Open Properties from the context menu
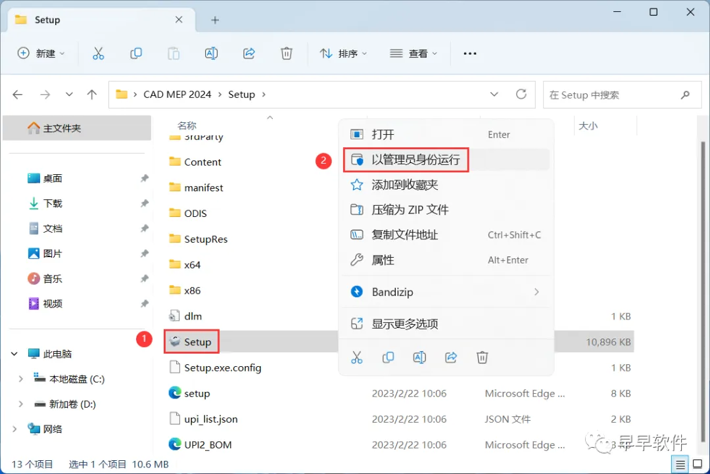Viewport: 710px width, 474px height. click(446, 260)
